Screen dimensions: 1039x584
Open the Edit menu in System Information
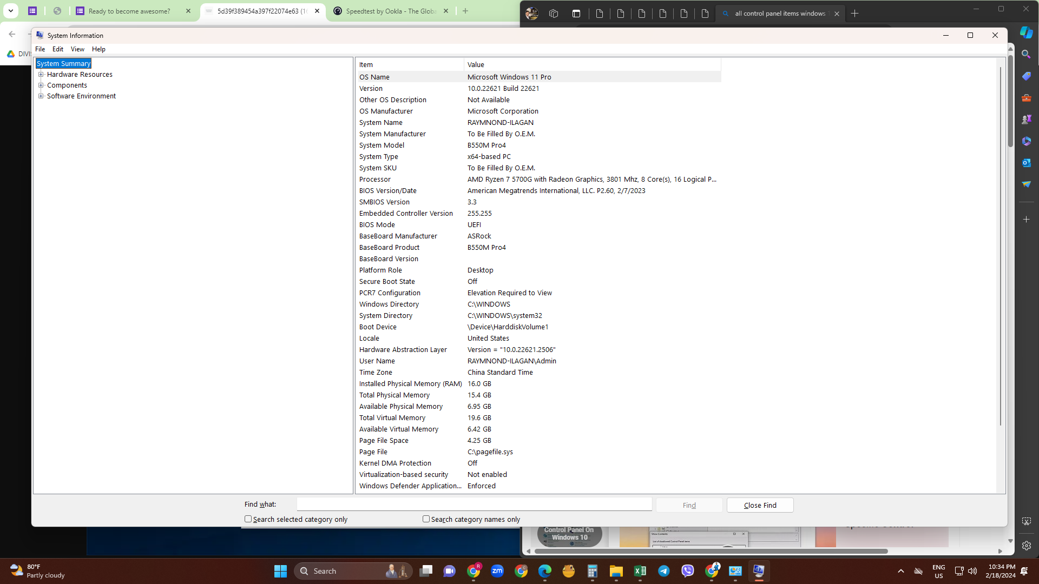[58, 49]
